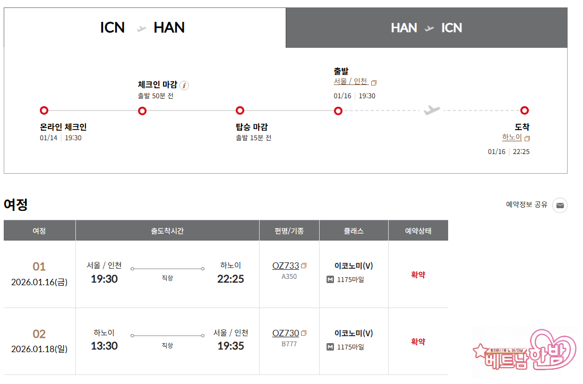Click the new-window icon next to OZ733
583x384 pixels.
[304, 266]
